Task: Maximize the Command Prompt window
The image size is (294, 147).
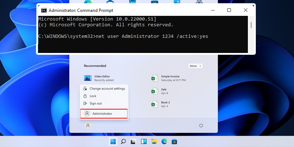Action: point(229,10)
